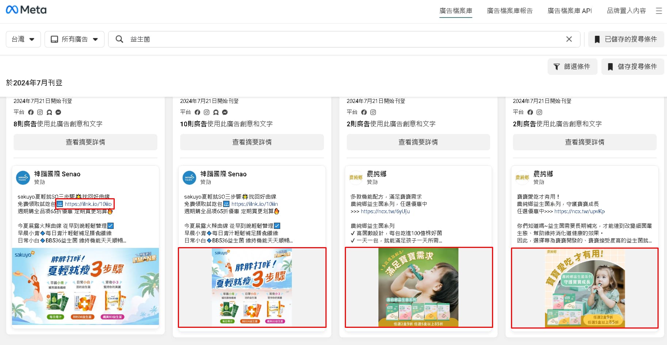Screen dimensions: 667x345
Task: Click Facebook icon in fourth card (寶寶愛吃才有用)
Action: click(530, 112)
